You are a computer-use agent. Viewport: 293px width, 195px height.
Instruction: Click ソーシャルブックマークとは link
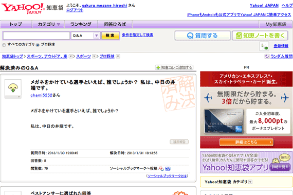[167, 176]
